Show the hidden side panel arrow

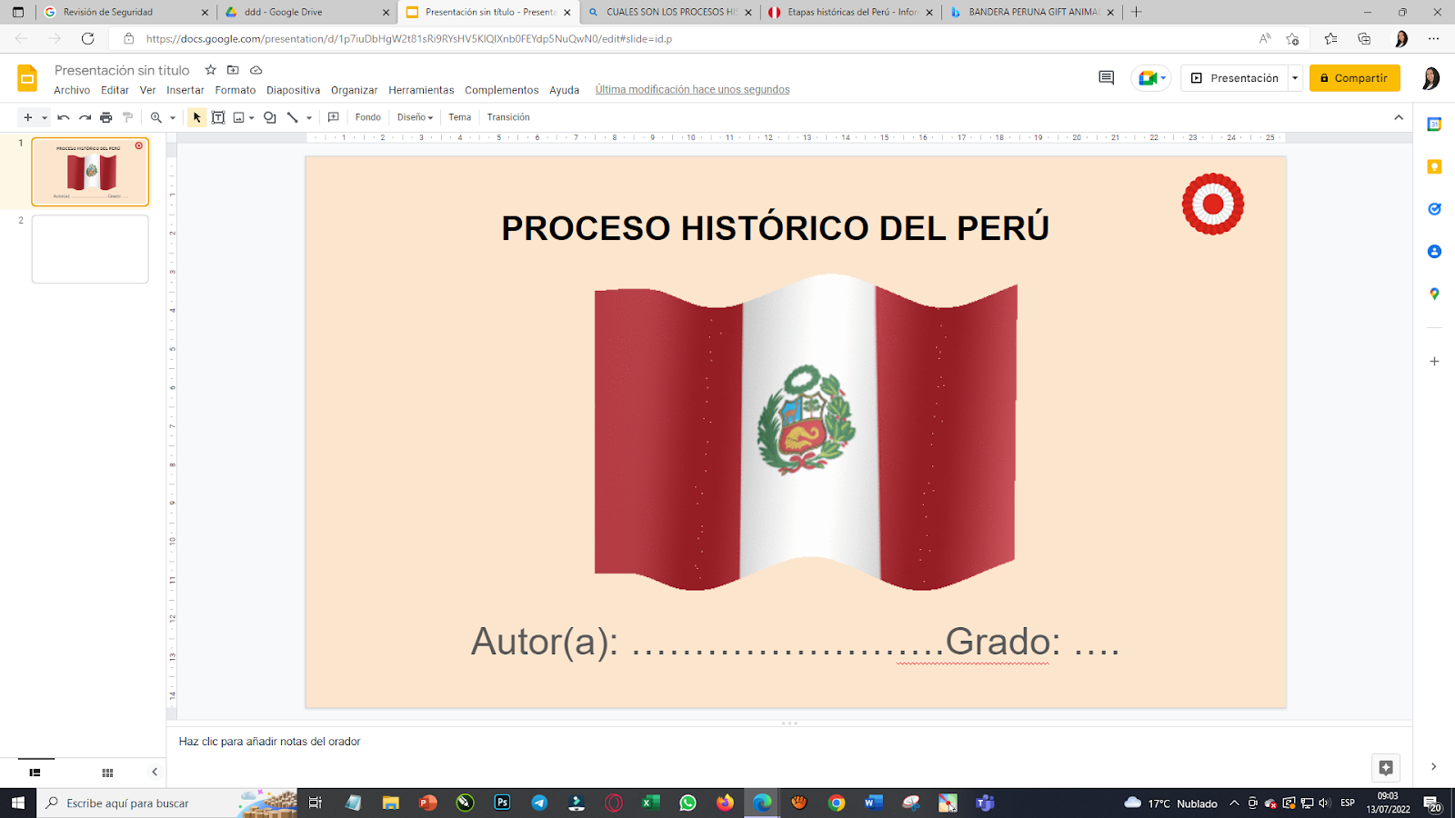pos(1434,767)
